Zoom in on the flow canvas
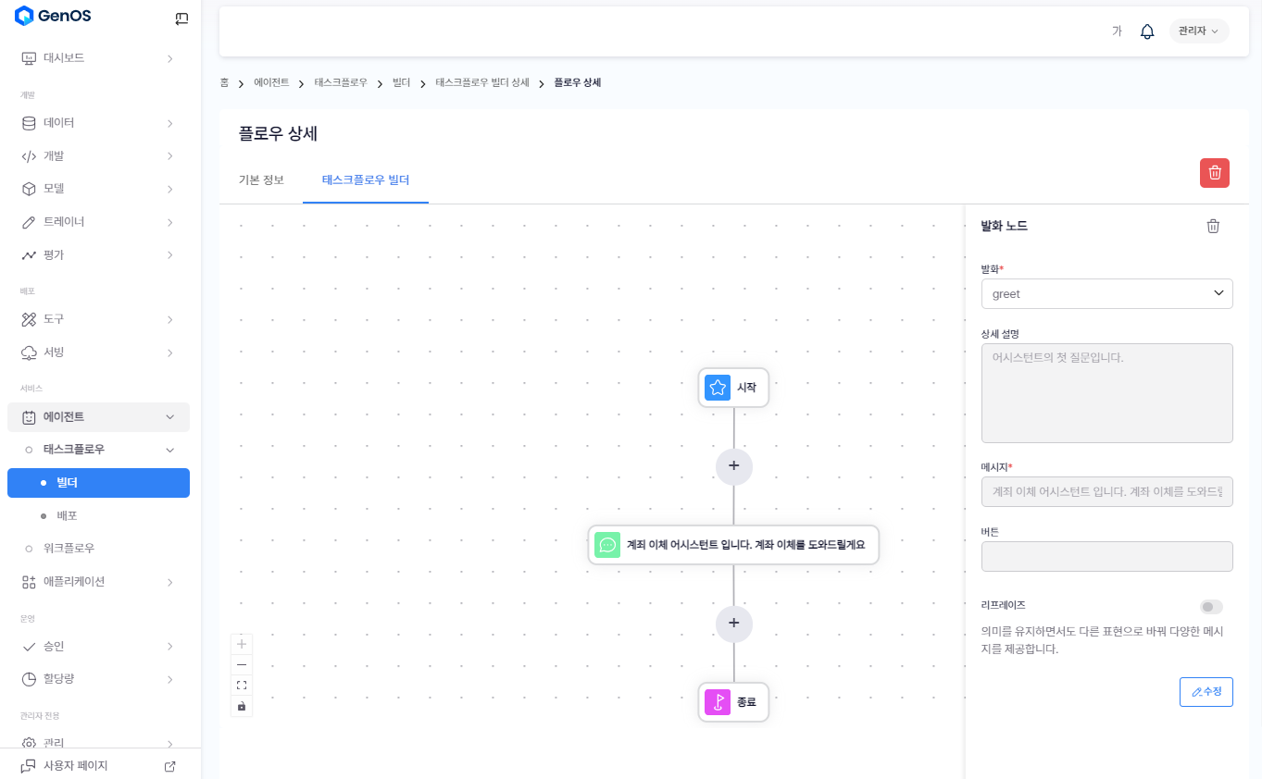This screenshot has width=1262, height=779. [x=242, y=644]
